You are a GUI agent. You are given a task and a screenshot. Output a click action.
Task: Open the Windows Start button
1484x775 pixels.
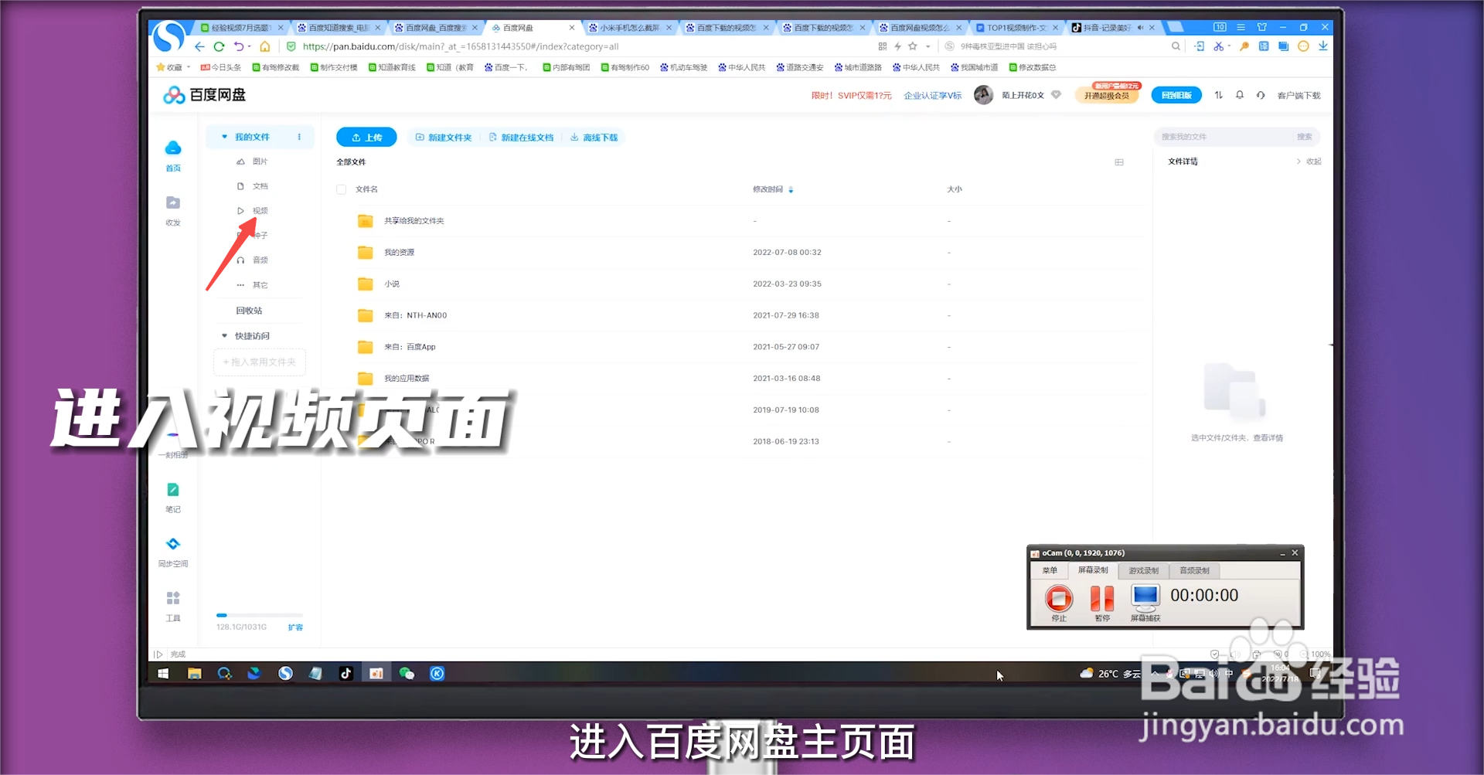[x=163, y=674]
